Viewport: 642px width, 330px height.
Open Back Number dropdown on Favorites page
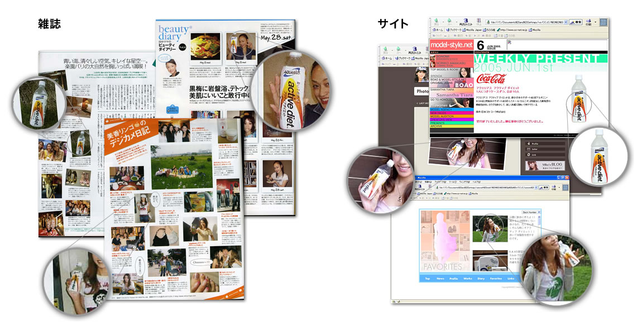(x=531, y=212)
